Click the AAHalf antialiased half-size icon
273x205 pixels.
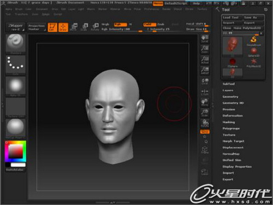[x=205, y=71]
